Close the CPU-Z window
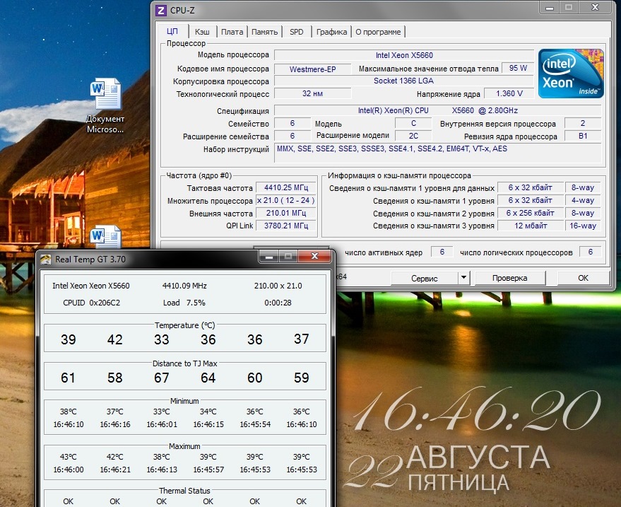Screen dimensions: 621x507 click(x=595, y=8)
